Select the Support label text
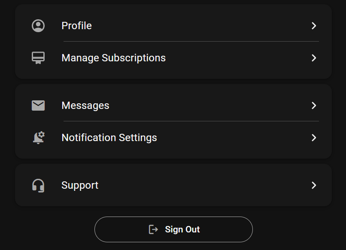 [x=80, y=185]
